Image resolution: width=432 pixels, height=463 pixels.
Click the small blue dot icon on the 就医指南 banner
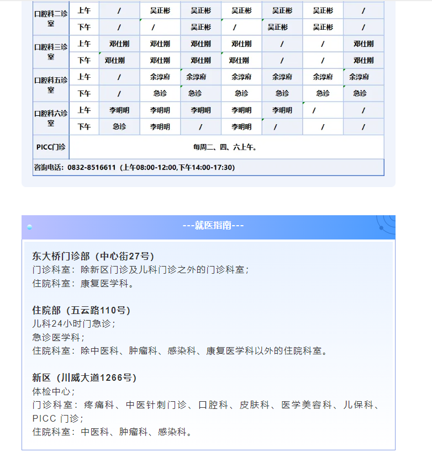(x=29, y=227)
